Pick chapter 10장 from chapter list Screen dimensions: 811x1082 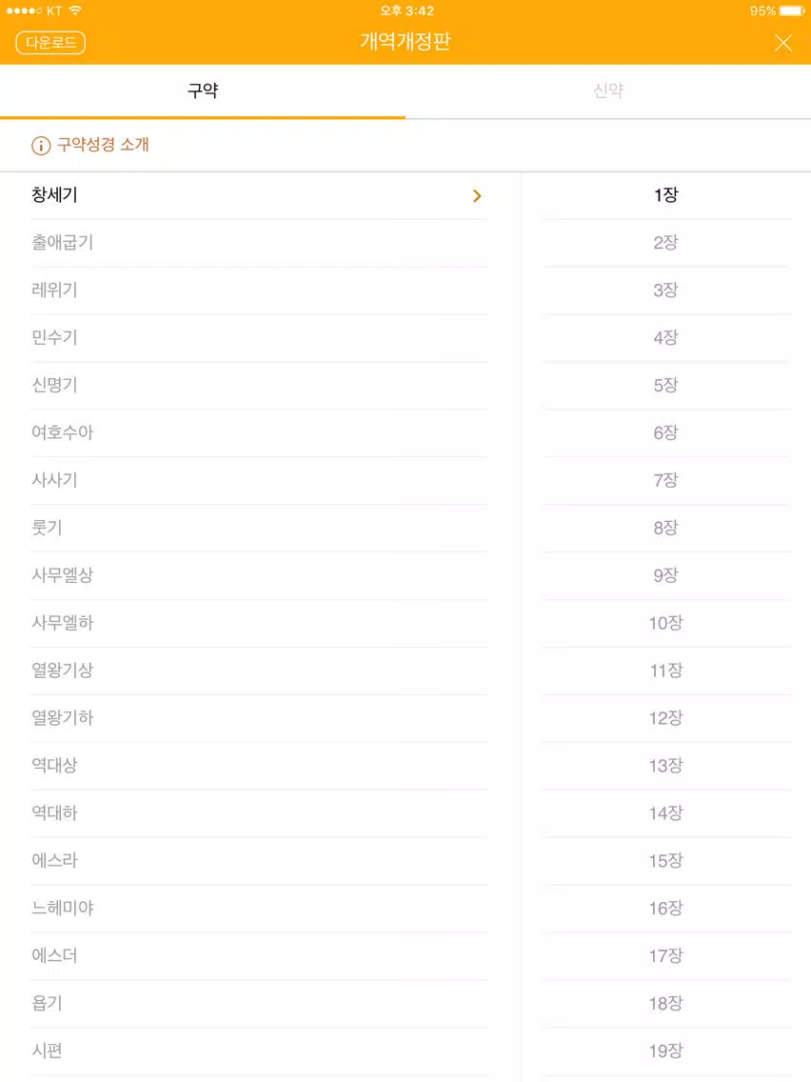(666, 623)
